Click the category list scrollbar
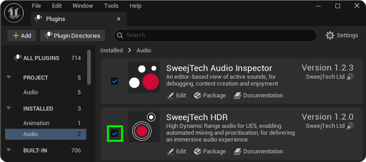 [89, 67]
